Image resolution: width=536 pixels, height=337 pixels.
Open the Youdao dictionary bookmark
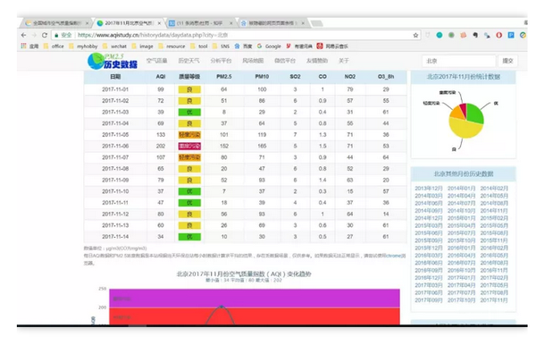coord(299,46)
